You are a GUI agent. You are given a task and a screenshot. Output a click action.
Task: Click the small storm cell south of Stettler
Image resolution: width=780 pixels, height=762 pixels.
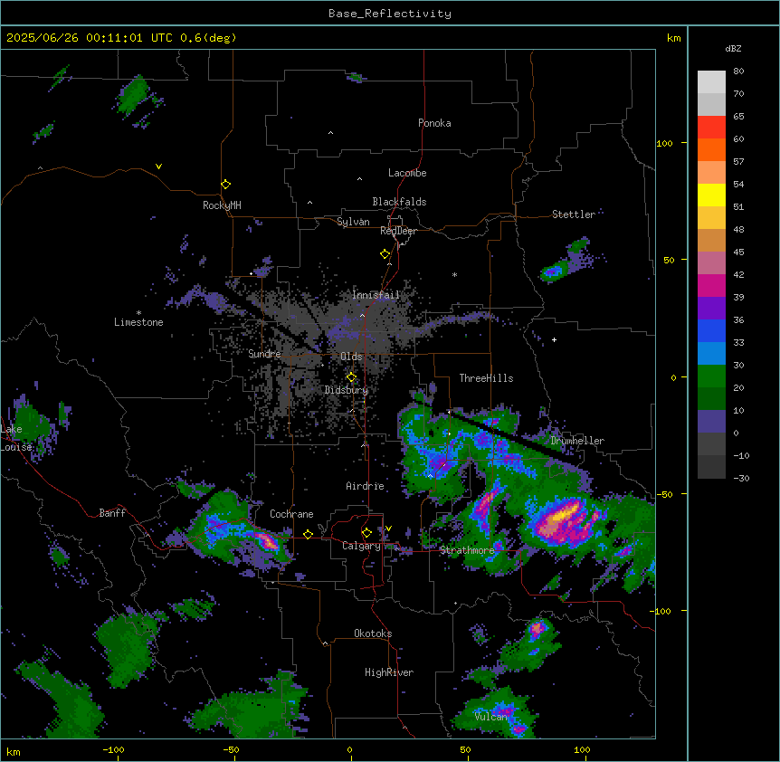tap(553, 271)
